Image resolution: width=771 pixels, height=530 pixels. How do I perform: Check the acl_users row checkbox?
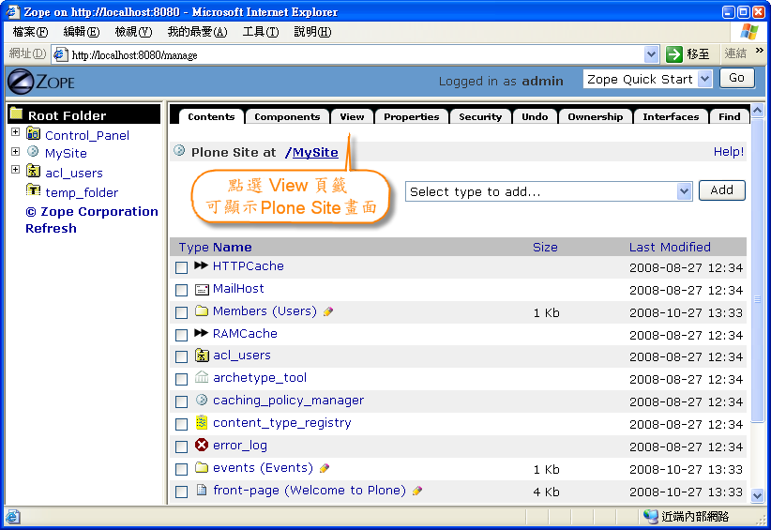181,357
